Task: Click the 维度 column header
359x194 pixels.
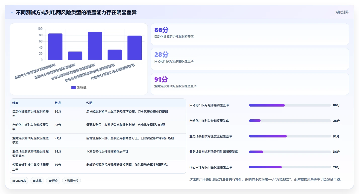Action: pos(15,103)
